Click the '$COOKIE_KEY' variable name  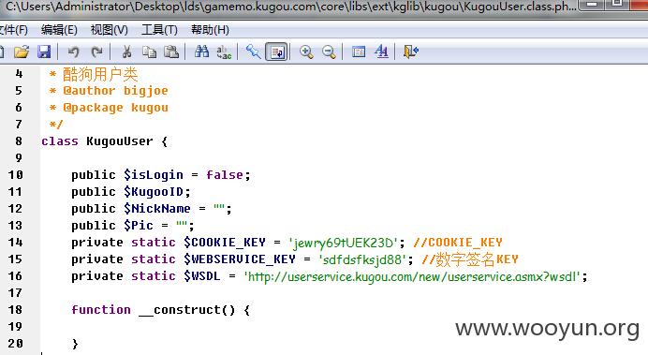[225, 243]
